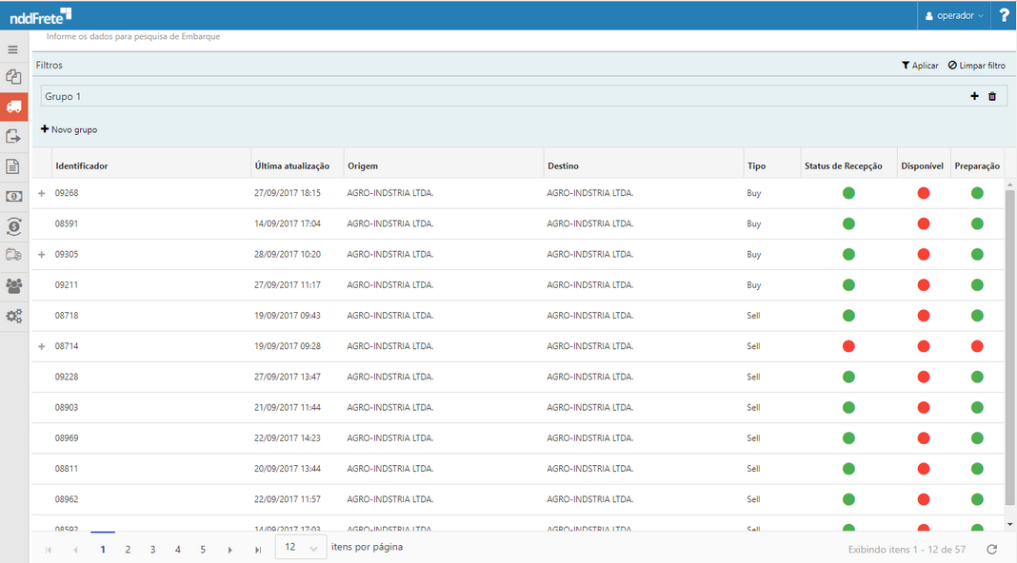Expand row 09268 details
This screenshot has height=563, width=1017.
pyautogui.click(x=41, y=194)
